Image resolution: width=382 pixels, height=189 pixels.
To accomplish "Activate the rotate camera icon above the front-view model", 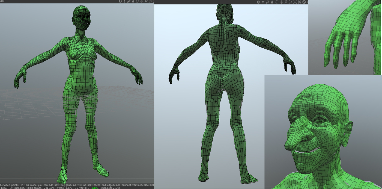I will [138, 1].
